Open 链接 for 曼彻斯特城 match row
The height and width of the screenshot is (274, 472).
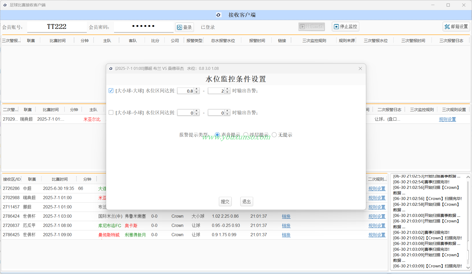coord(286,235)
